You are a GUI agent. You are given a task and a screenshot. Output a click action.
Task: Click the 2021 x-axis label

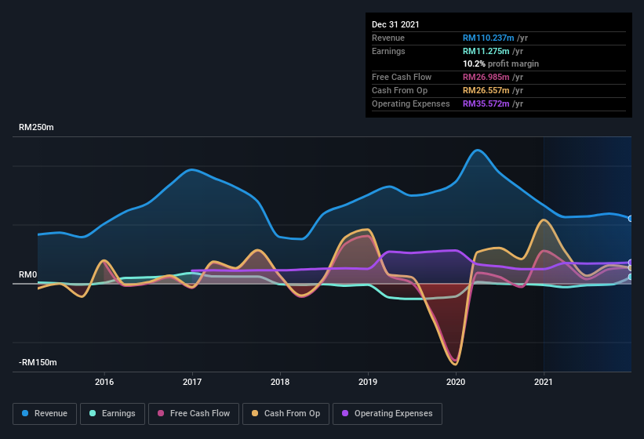[x=544, y=382]
